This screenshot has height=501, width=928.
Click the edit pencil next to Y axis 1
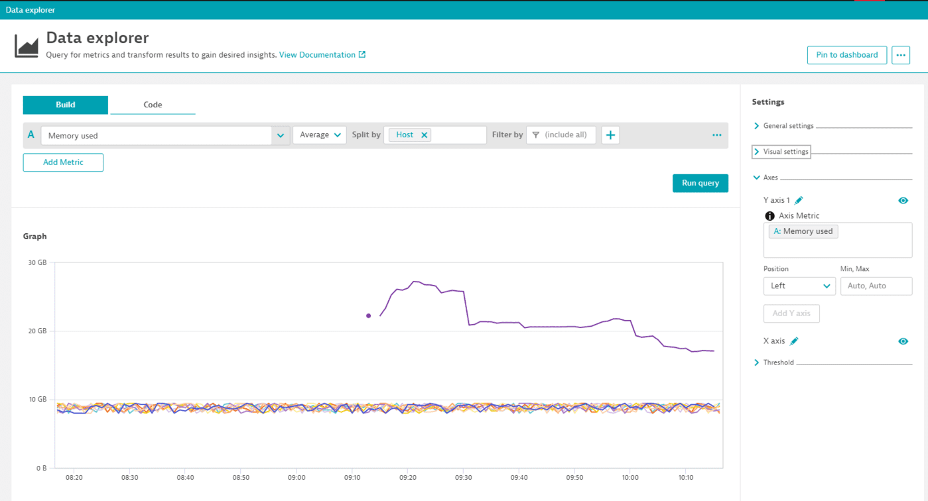pos(799,199)
